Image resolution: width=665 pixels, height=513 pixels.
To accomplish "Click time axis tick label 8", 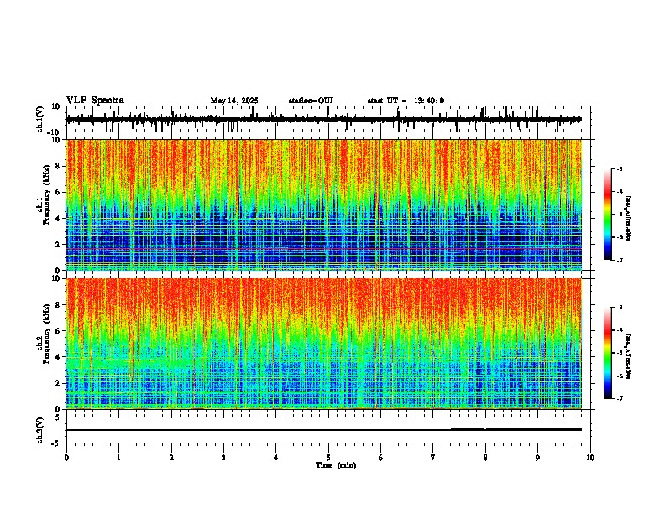I will click(x=485, y=458).
